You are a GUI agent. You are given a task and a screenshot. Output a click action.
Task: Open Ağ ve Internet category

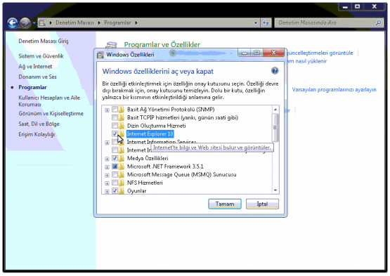click(x=35, y=67)
